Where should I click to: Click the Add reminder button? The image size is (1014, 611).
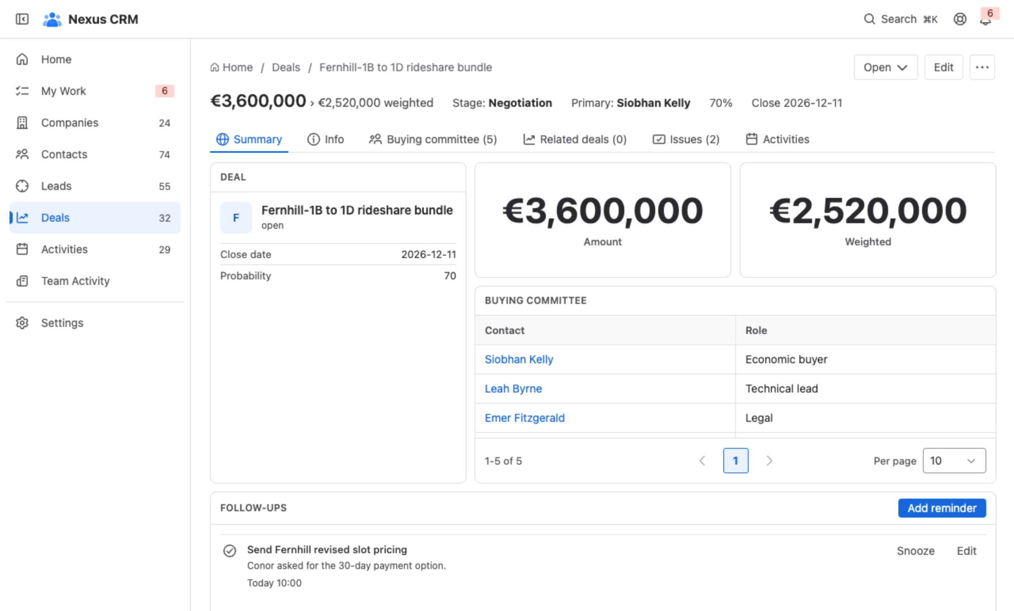[x=942, y=508]
